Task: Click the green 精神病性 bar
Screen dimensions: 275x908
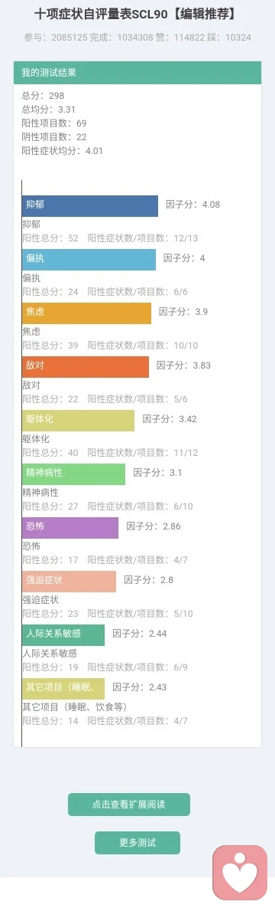Action: pos(74,474)
